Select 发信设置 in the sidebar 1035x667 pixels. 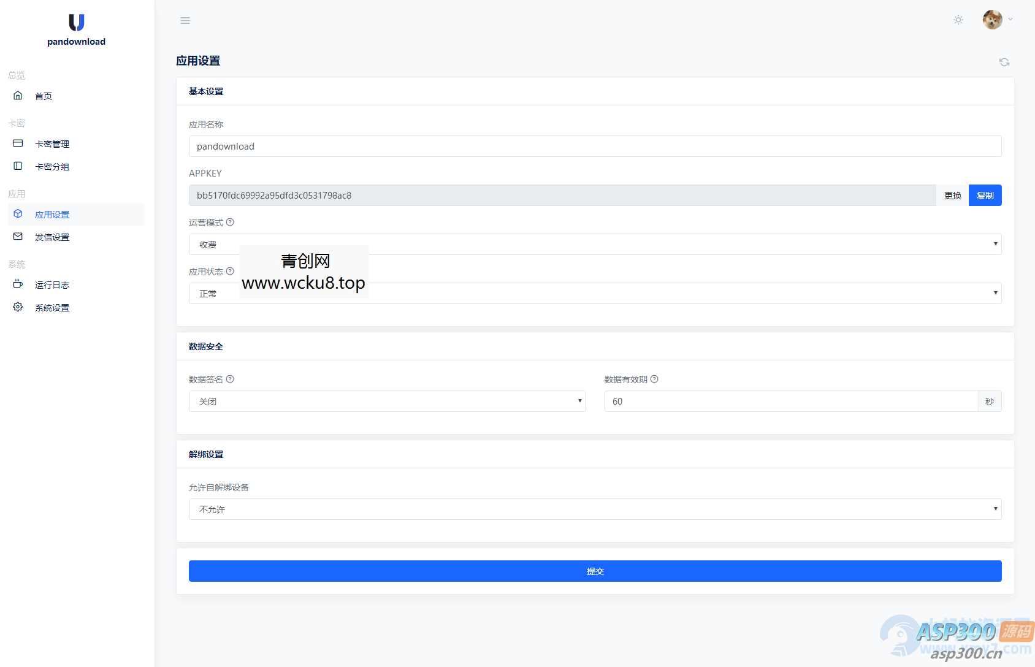[52, 237]
